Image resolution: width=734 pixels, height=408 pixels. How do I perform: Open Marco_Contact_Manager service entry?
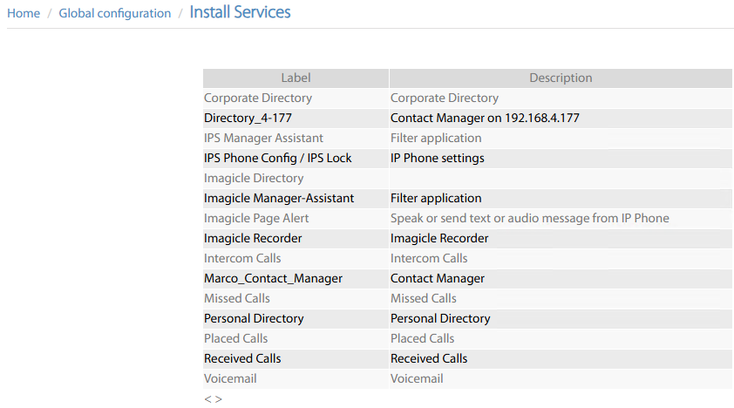tap(273, 278)
